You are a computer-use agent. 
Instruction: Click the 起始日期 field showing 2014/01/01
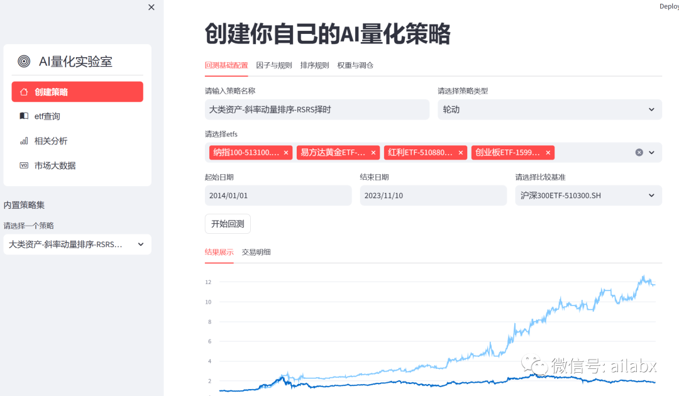pos(278,195)
